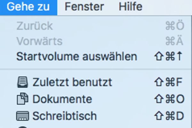Choose the Vorwärts menu entry
This screenshot has height=128, width=192.
pyautogui.click(x=39, y=41)
